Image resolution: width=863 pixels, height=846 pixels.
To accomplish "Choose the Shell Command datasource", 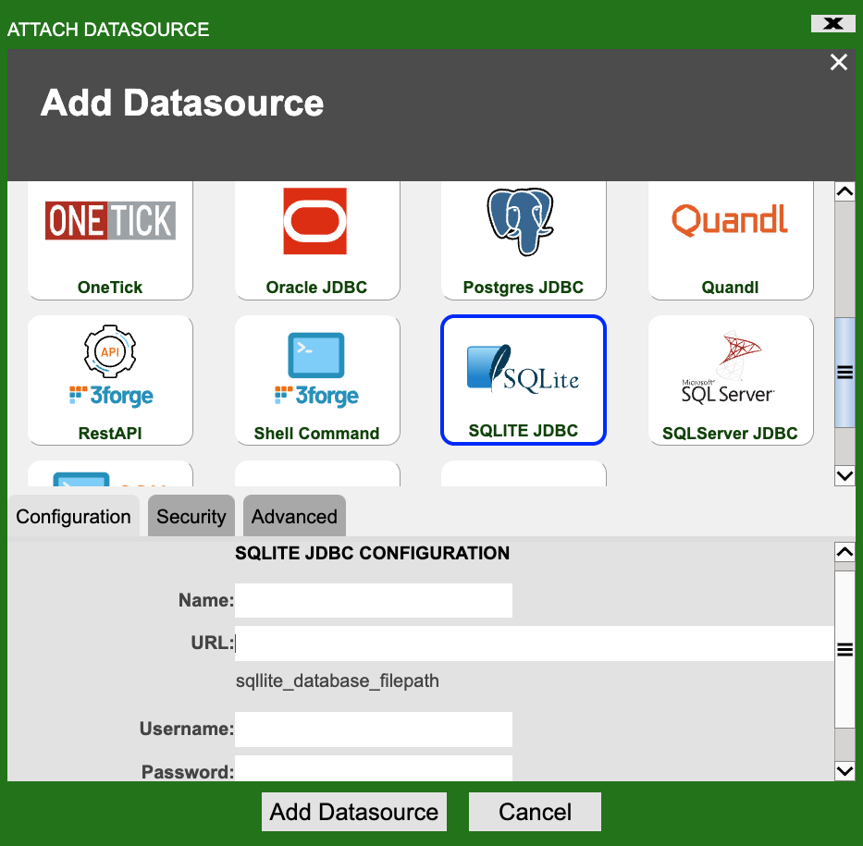I will point(316,380).
